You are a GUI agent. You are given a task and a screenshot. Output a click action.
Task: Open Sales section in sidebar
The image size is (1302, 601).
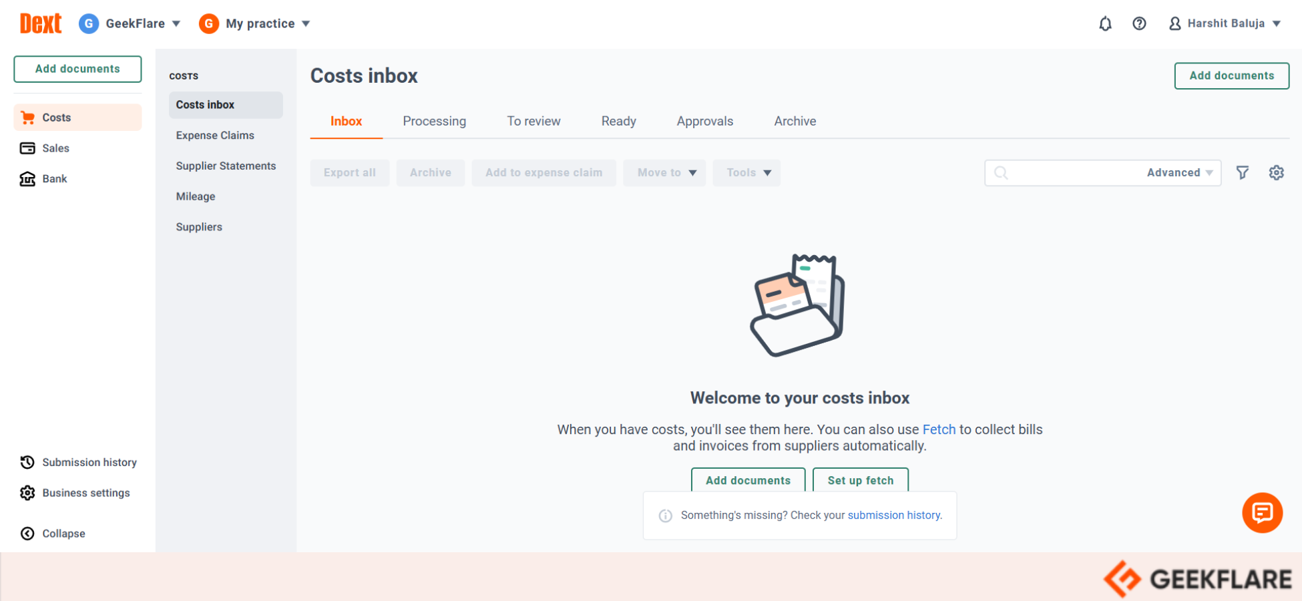click(55, 148)
